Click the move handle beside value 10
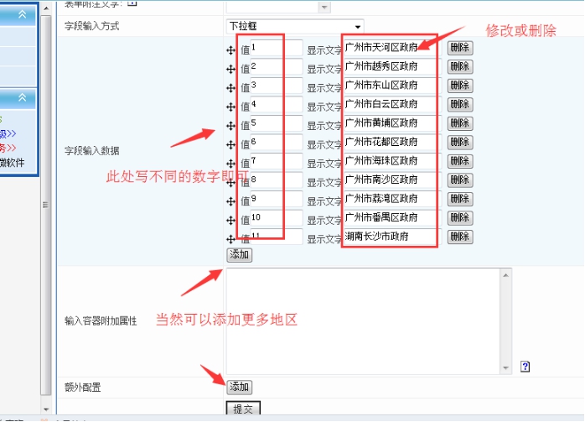The height and width of the screenshot is (422, 585). [x=230, y=220]
